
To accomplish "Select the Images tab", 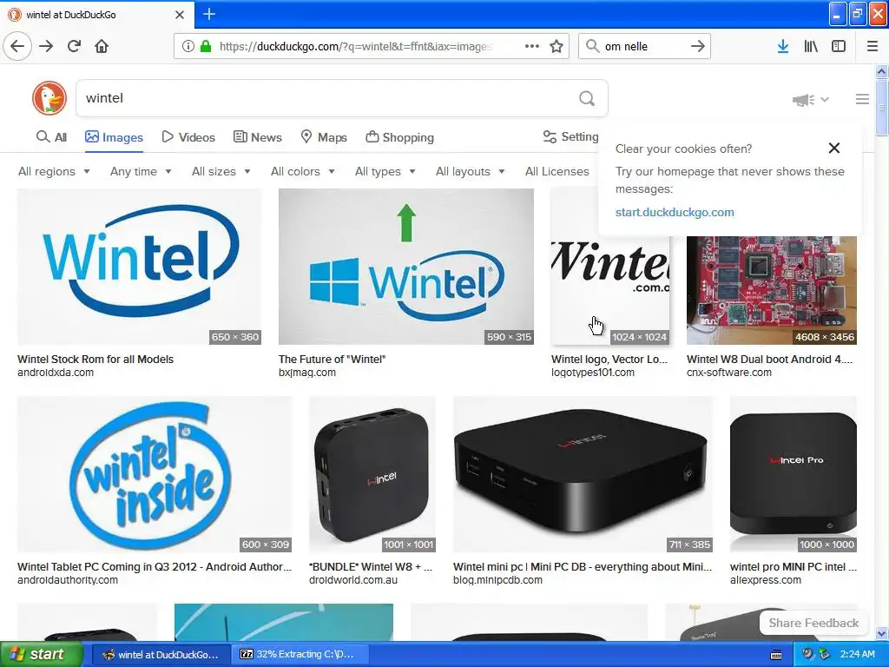I will point(114,137).
